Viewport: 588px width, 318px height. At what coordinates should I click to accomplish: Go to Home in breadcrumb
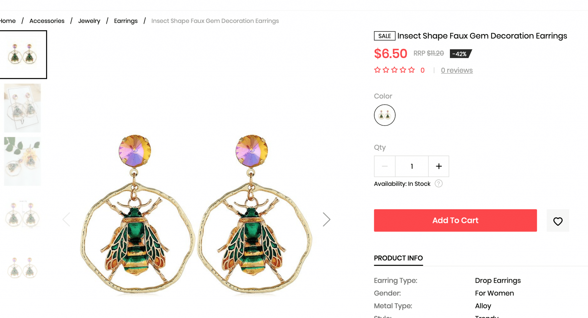coord(8,21)
